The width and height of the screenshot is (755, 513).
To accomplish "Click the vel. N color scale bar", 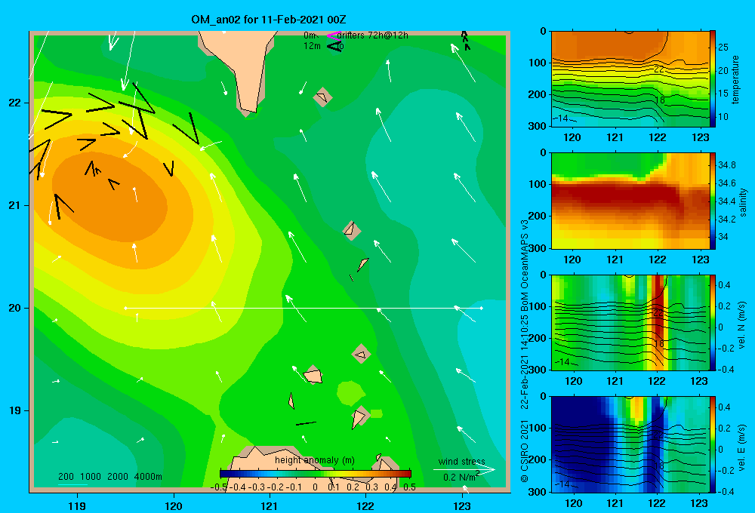I will click(712, 323).
